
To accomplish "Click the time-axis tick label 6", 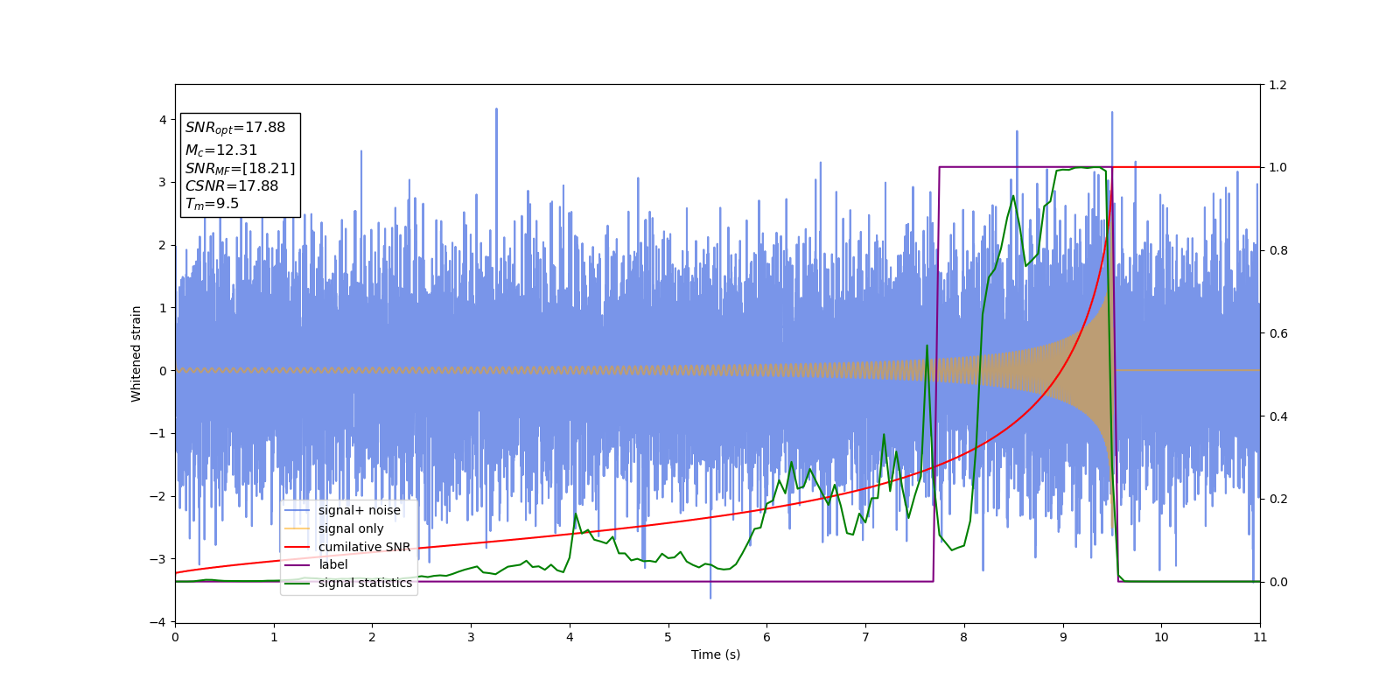I will tap(766, 637).
